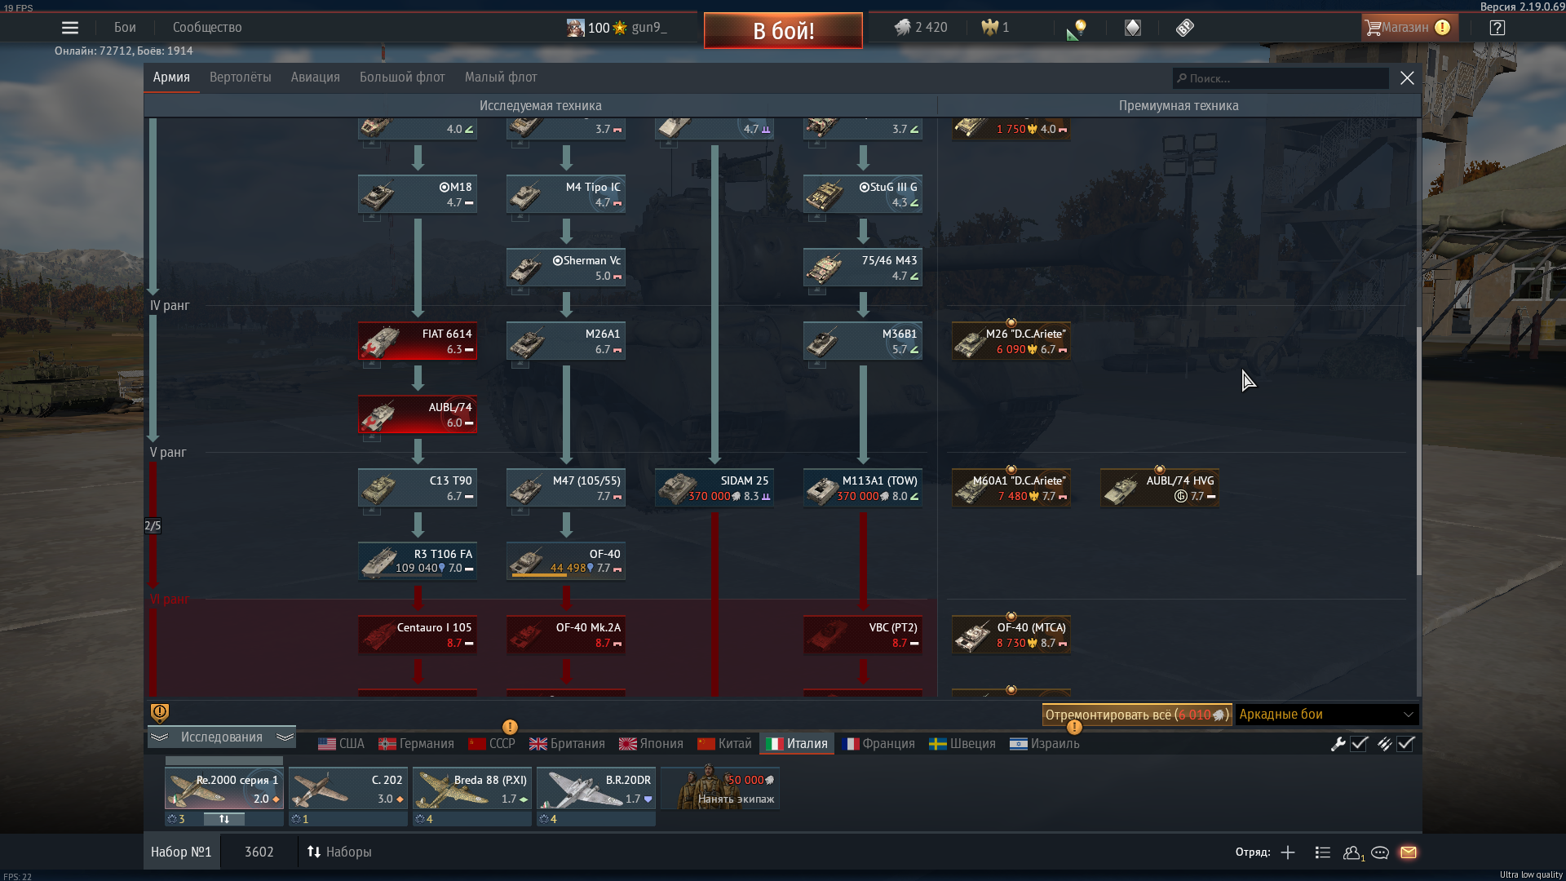Select the SIDAM 25 vehicle card

point(714,488)
